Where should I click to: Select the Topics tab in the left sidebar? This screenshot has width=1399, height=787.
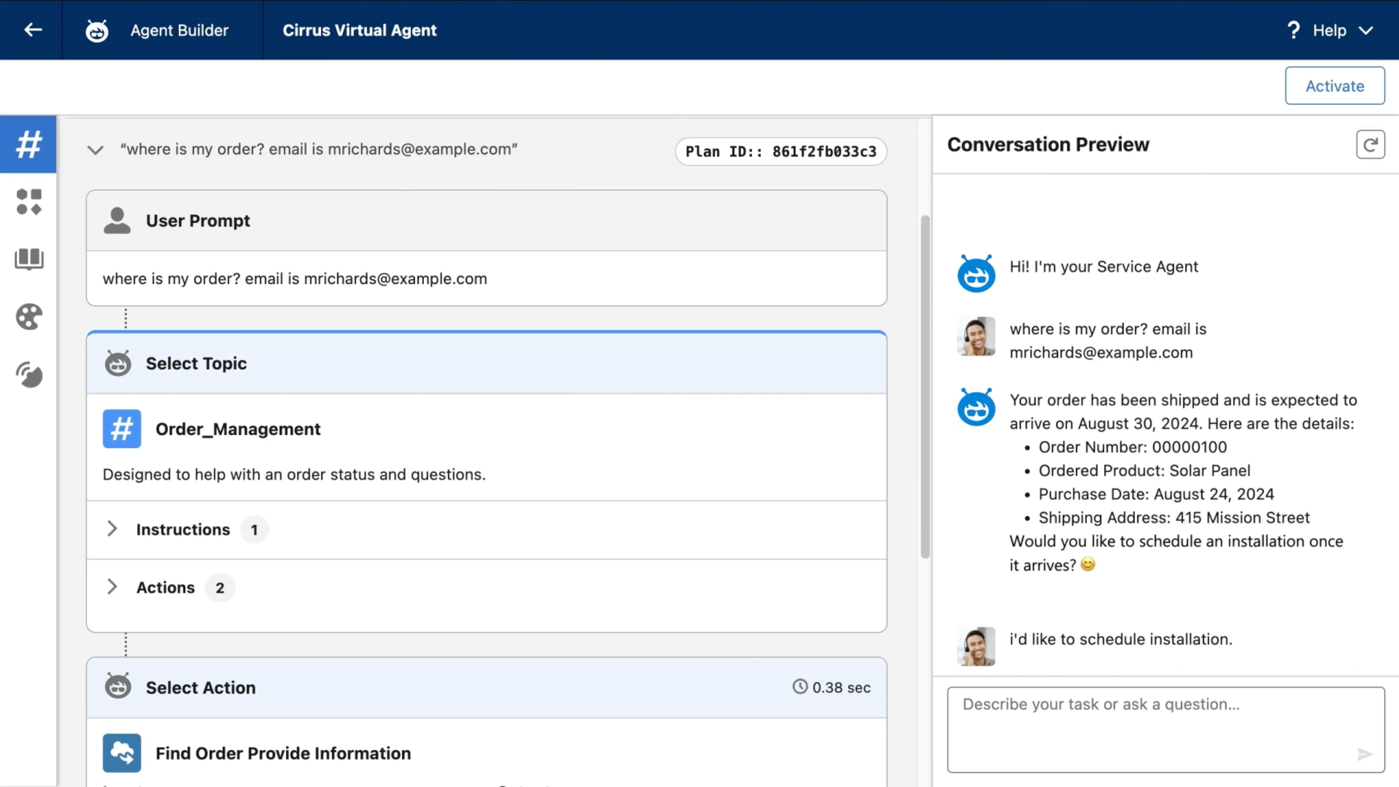point(28,144)
